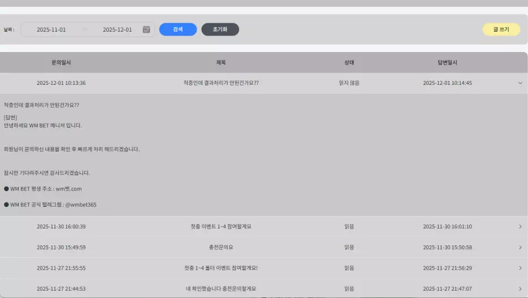Expand the 2025-11-27 21:44:53 inquiry arrow
528x298 pixels.
tap(520, 289)
